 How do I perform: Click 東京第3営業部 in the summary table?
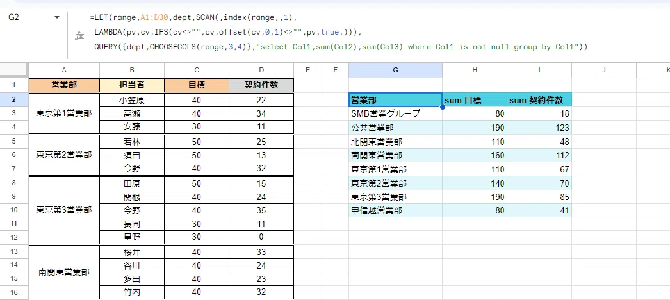point(395,197)
